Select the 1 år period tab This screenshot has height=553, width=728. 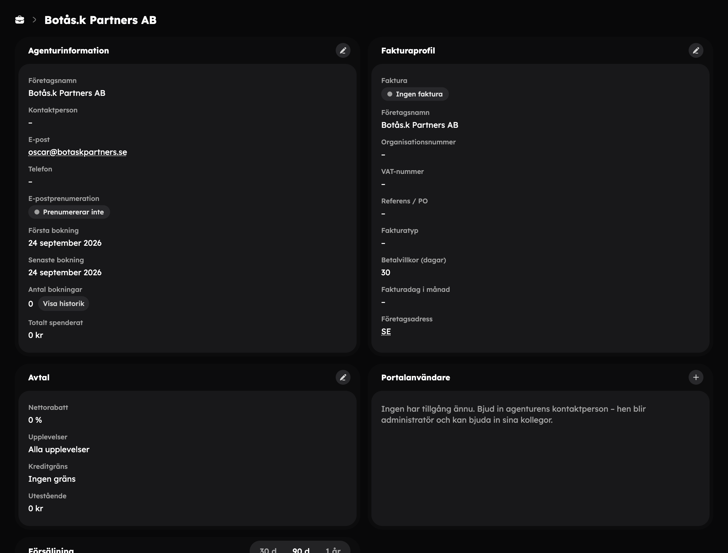pos(333,550)
